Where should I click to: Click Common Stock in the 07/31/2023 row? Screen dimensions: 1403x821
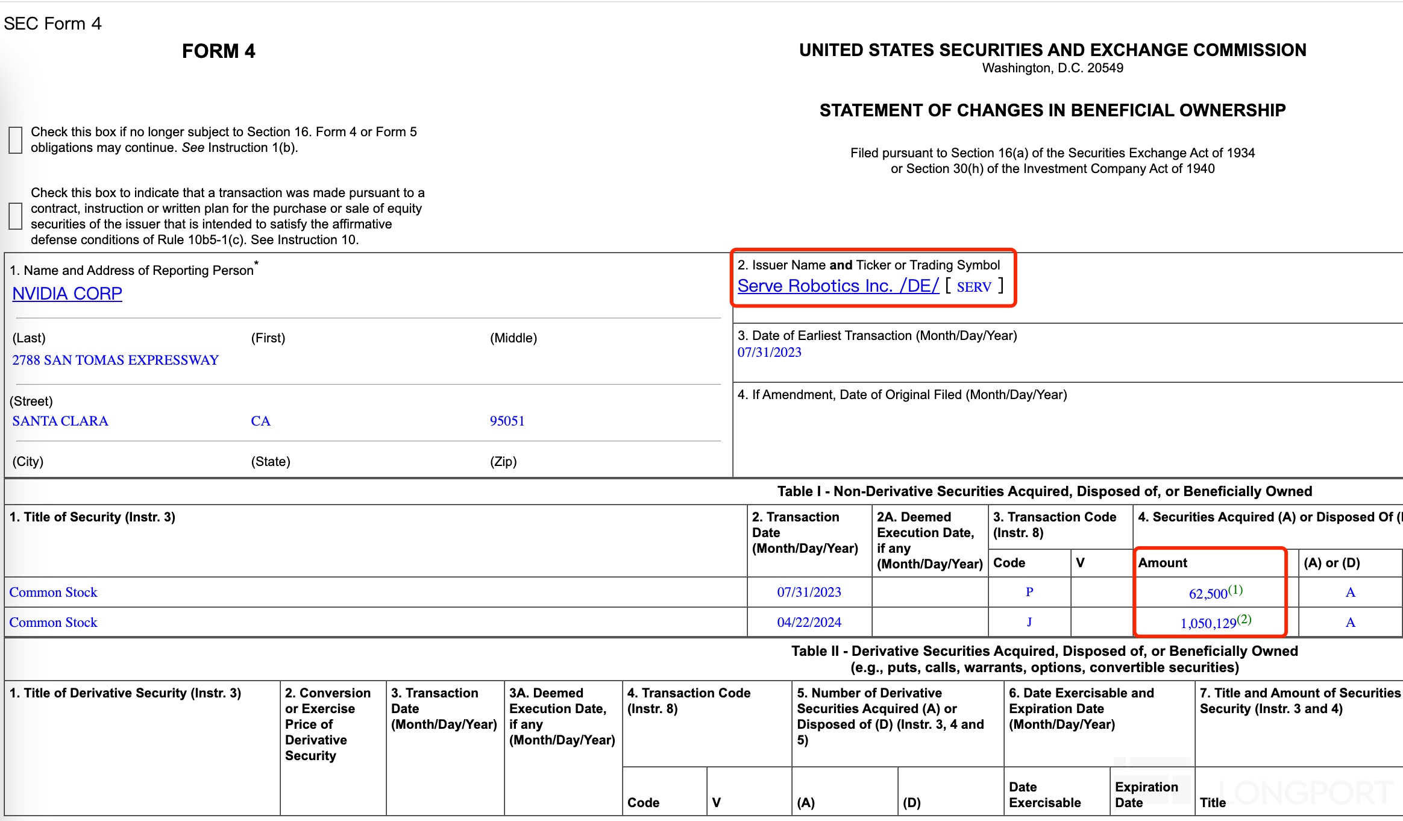click(x=53, y=592)
